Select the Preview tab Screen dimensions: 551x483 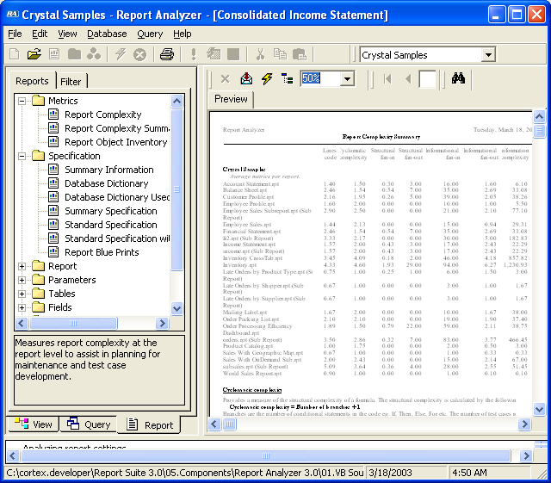231,99
